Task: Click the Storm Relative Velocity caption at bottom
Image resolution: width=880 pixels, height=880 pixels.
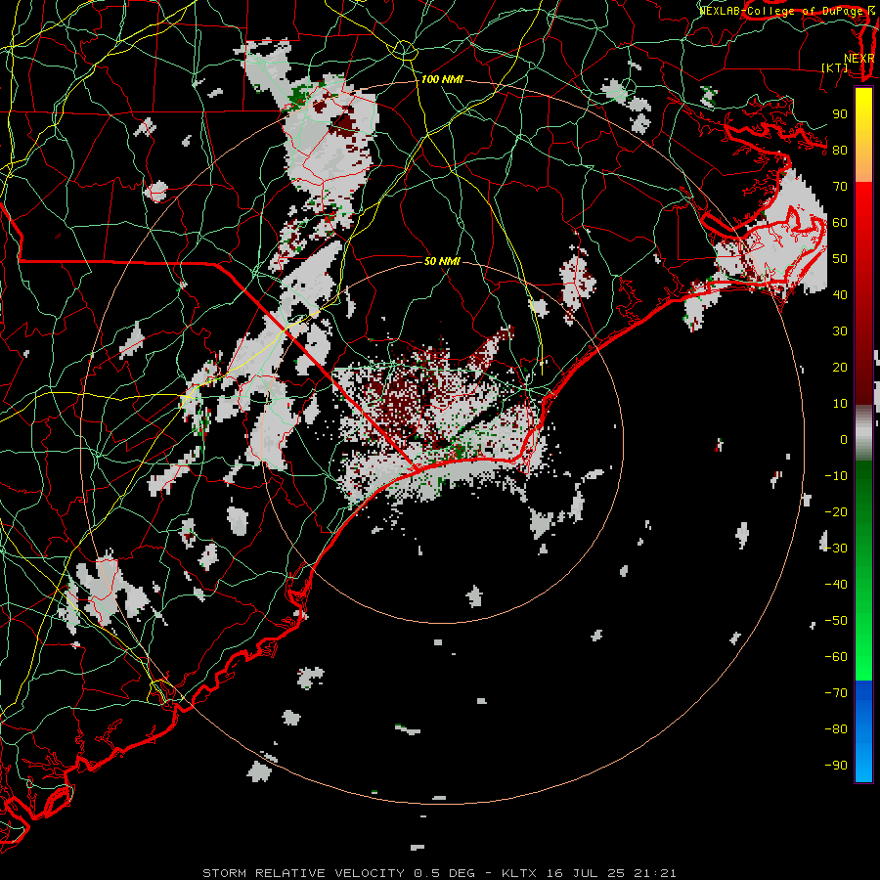Action: (439, 873)
